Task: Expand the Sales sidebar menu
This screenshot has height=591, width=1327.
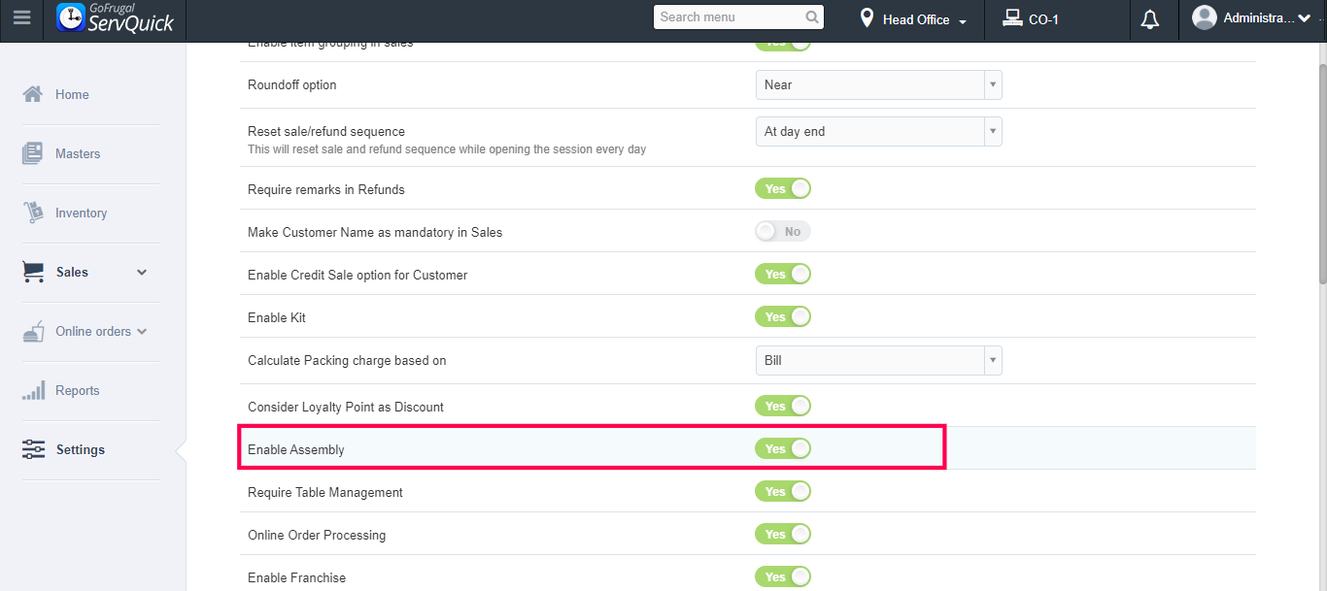Action: (142, 273)
